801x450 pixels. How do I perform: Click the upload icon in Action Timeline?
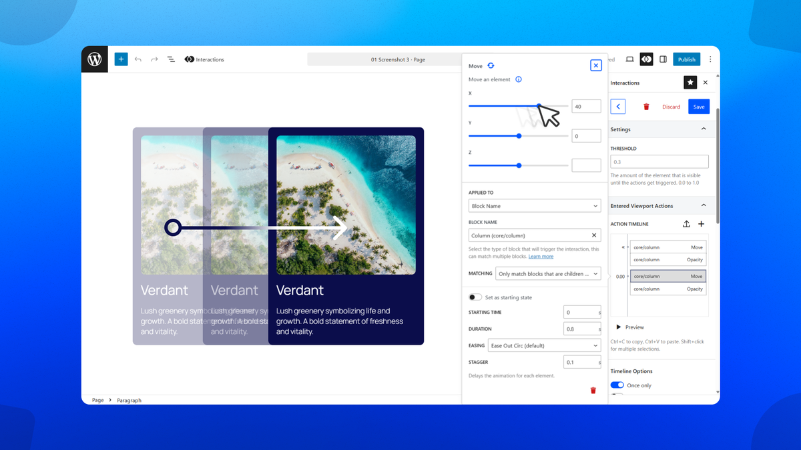[686, 223]
